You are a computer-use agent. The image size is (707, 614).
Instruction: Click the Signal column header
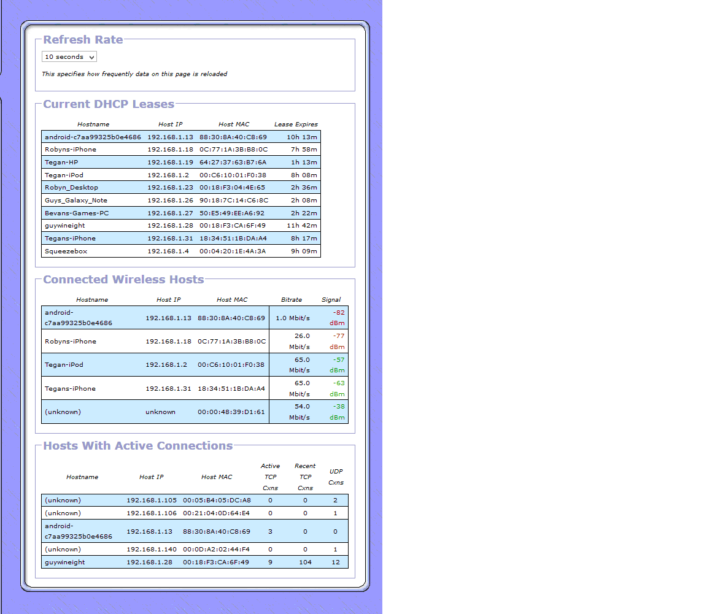pyautogui.click(x=331, y=300)
